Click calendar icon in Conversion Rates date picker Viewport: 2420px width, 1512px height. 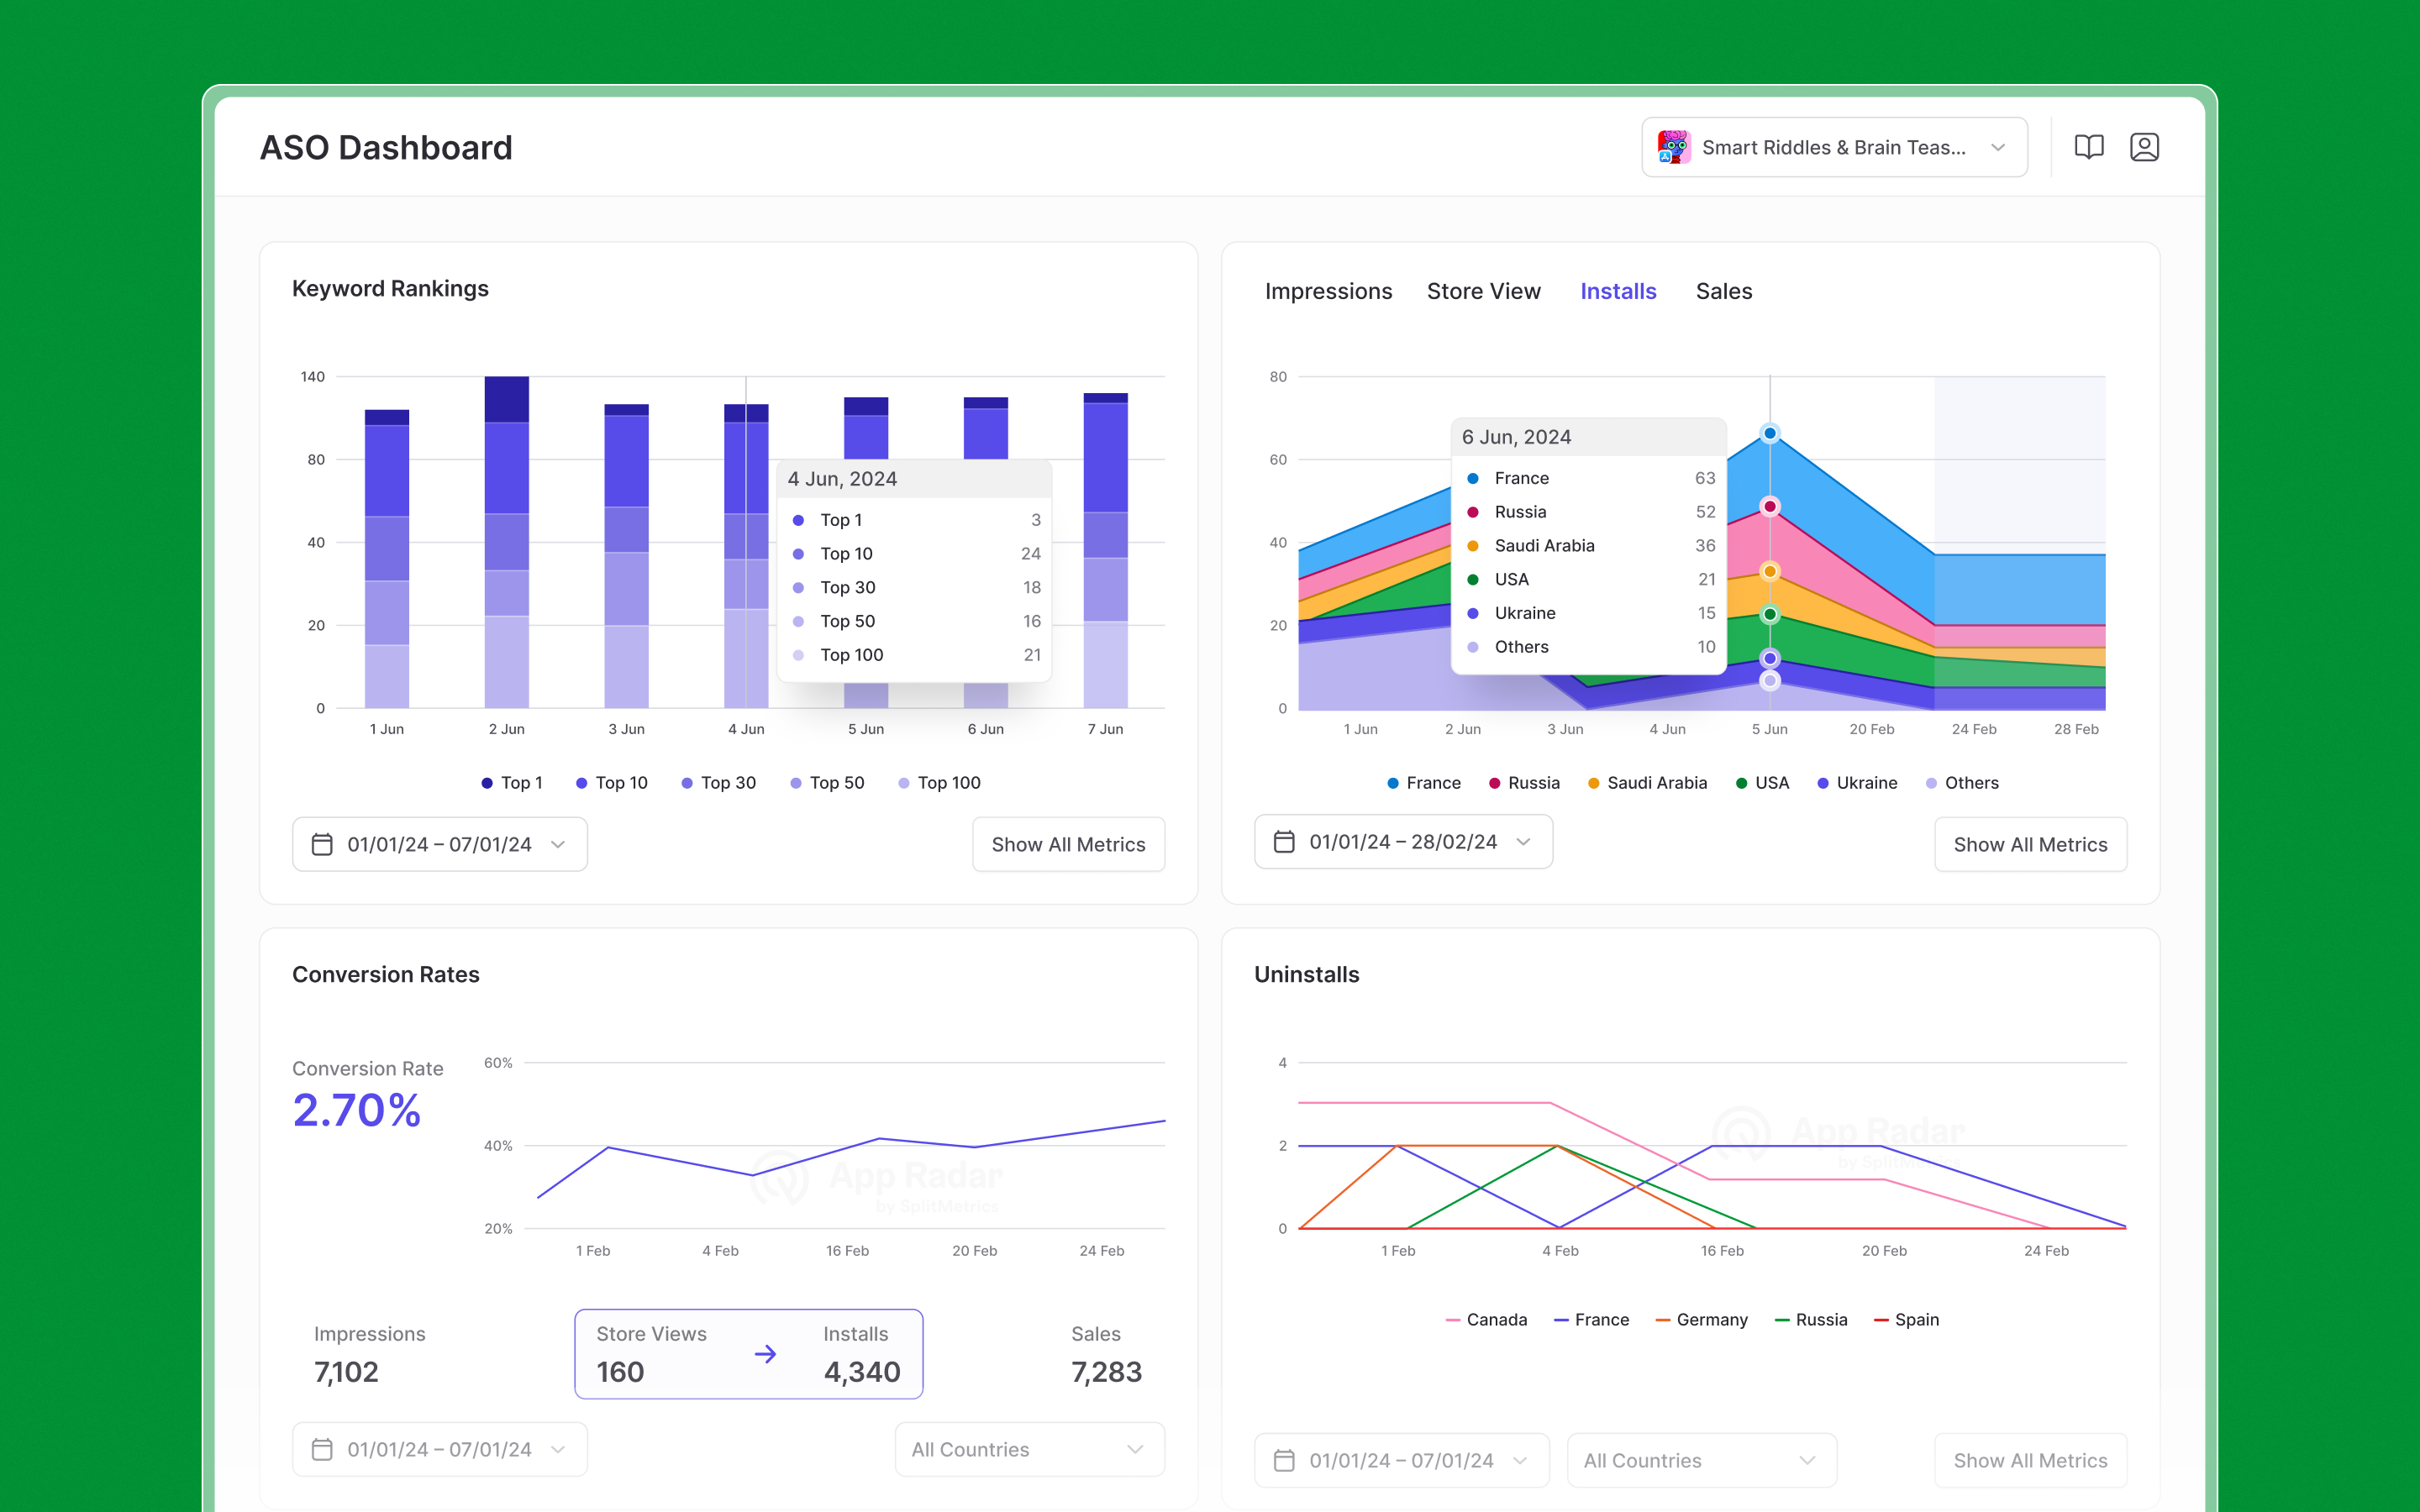click(322, 1449)
